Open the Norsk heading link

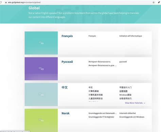pos(66,113)
